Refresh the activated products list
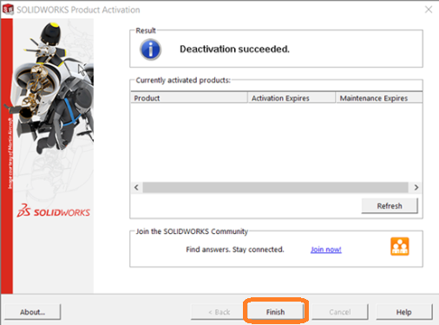This screenshot has height=325, width=439. [x=390, y=205]
